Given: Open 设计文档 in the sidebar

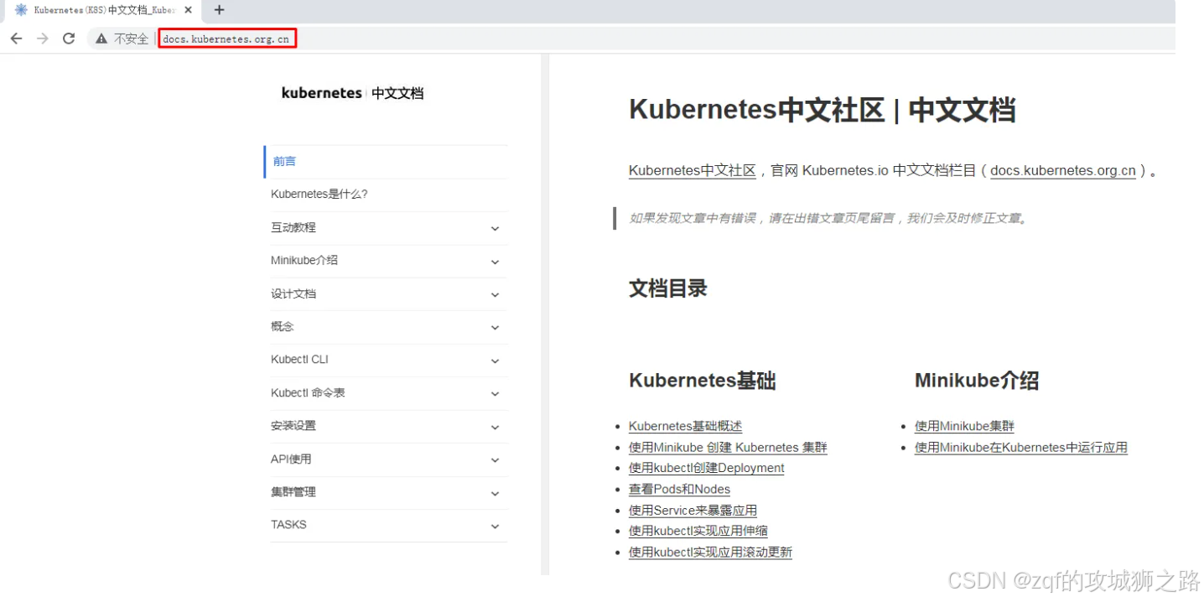Looking at the screenshot, I should pos(293,293).
